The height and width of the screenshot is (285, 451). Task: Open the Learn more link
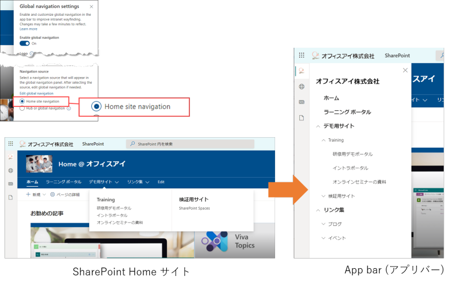pos(29,29)
